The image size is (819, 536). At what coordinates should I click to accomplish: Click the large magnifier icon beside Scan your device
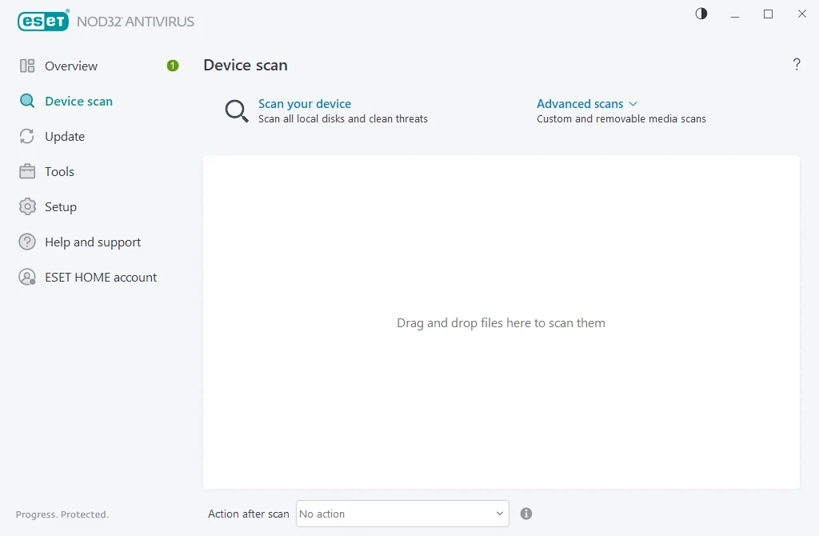coord(237,111)
